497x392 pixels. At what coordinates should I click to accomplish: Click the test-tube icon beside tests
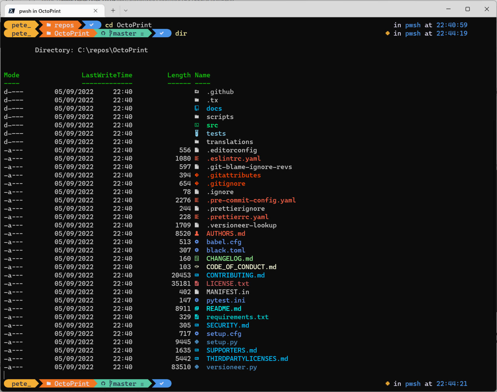coord(197,133)
